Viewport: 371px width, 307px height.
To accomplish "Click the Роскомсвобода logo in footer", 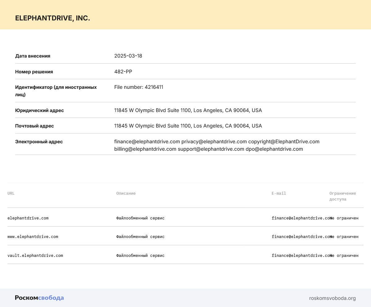I will (x=40, y=298).
